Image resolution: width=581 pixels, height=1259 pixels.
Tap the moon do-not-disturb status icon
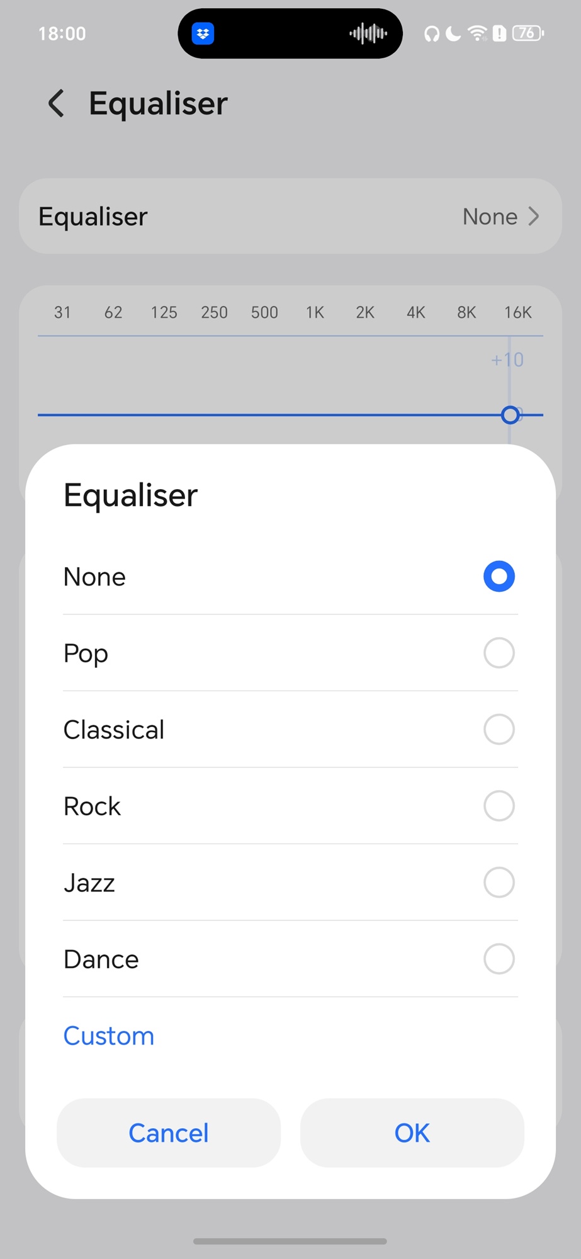point(453,33)
